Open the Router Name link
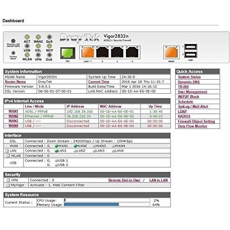Screen dimensions: 230x230 click(x=15, y=82)
